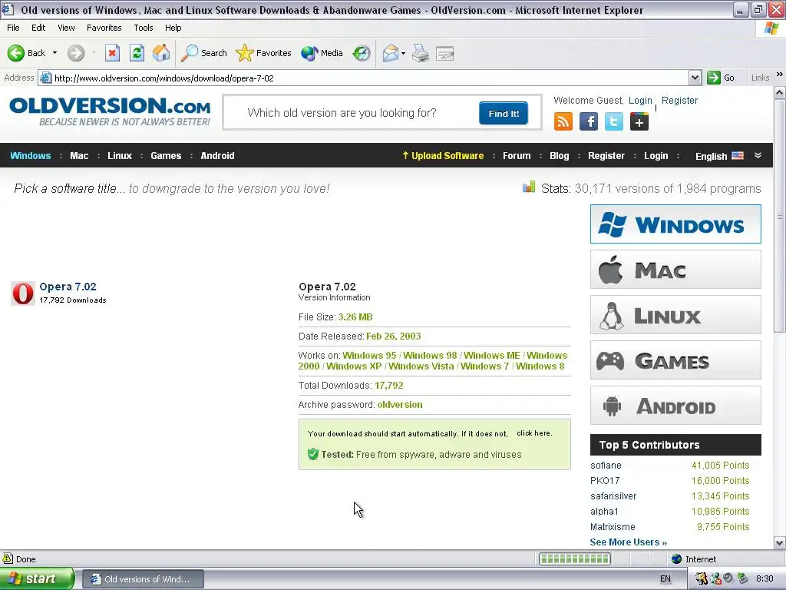Select the Old versions taskbar window button
Viewport: 786px width, 590px height.
142,579
